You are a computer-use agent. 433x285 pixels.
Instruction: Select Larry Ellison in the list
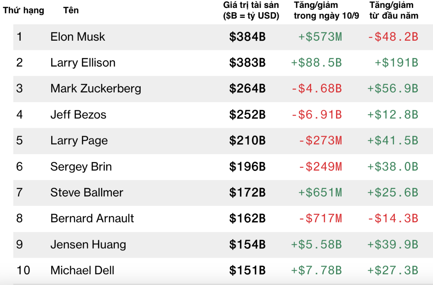(x=83, y=63)
